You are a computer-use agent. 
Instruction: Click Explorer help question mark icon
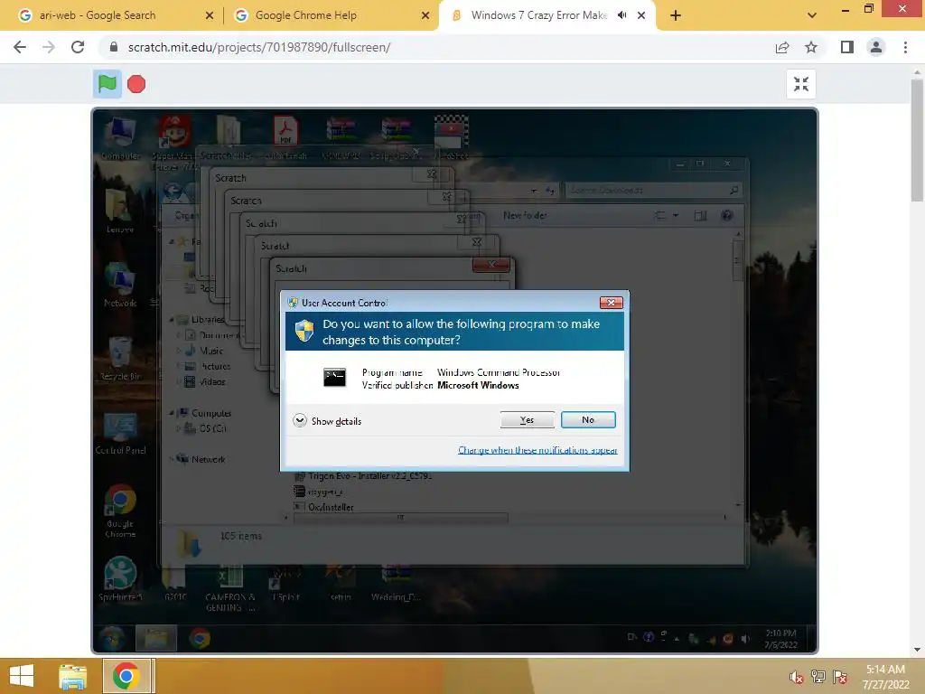click(x=727, y=215)
